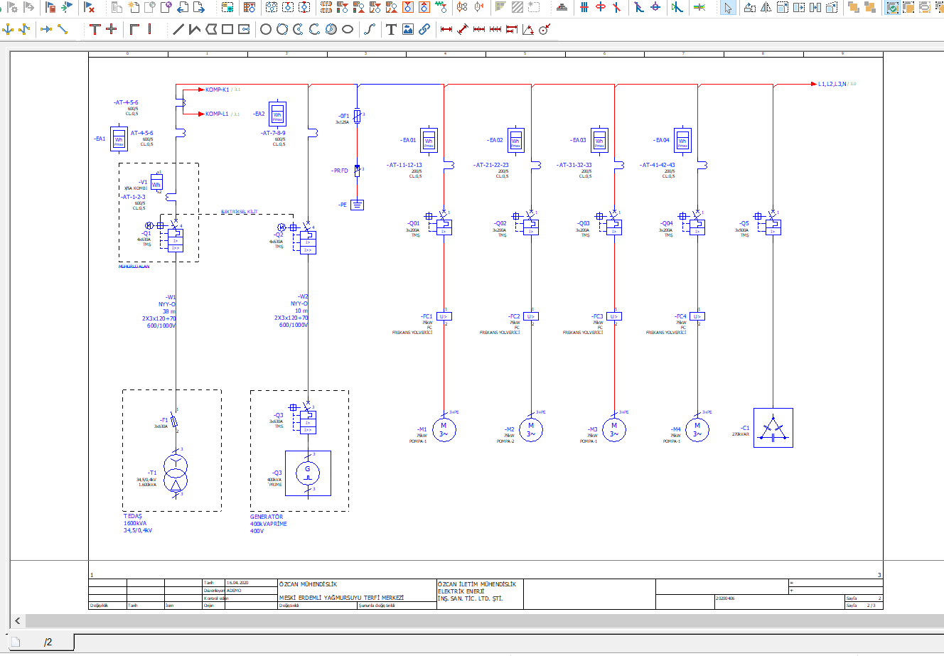The height and width of the screenshot is (656, 944).
Task: Insert a red T-node connection symbol
Action: click(95, 30)
